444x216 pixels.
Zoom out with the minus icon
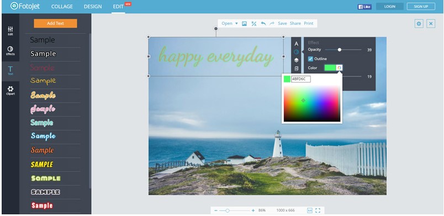click(216, 210)
